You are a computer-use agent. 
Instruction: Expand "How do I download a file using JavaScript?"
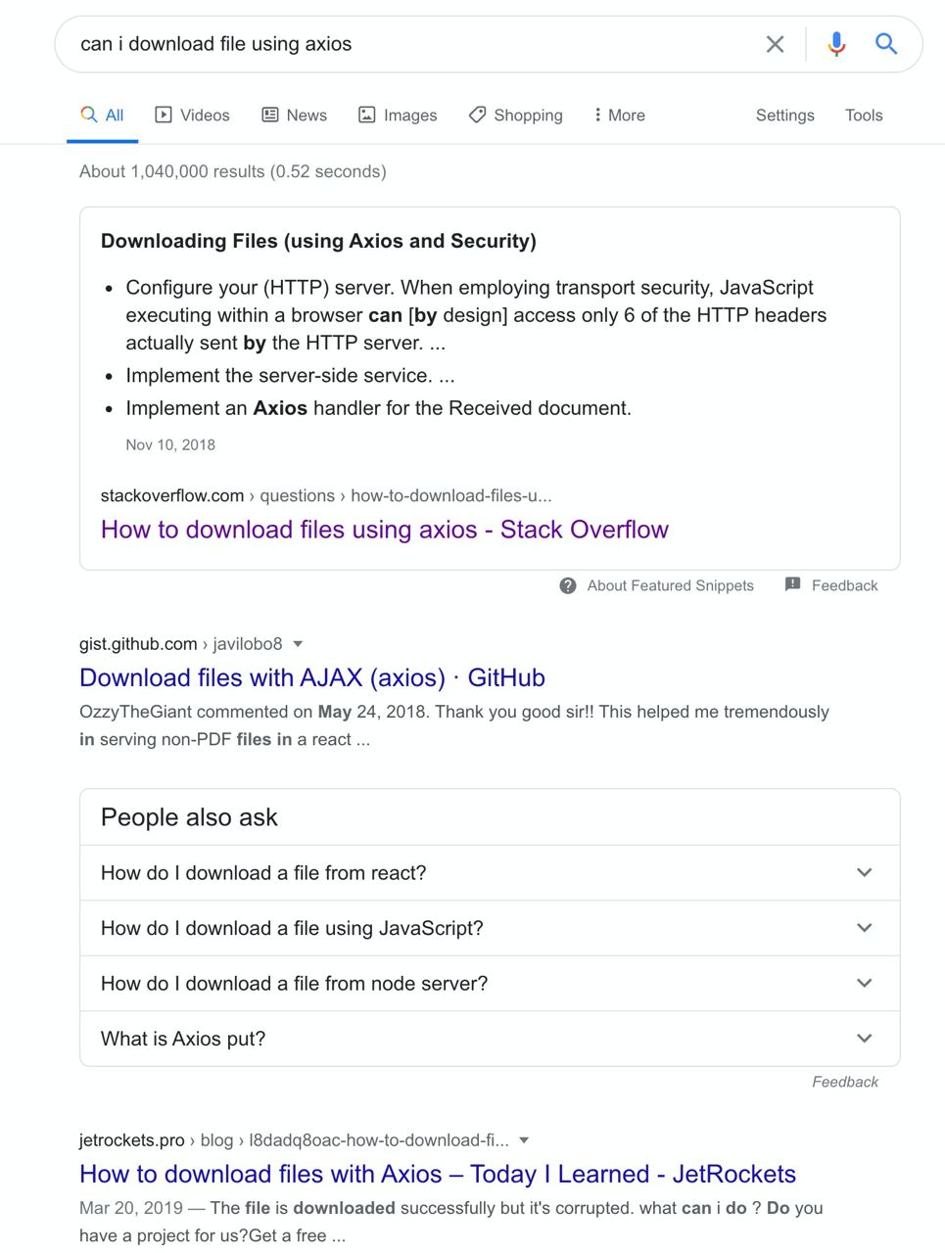coord(864,928)
